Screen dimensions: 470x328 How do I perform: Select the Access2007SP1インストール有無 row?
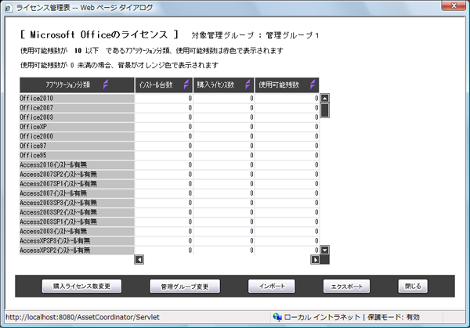click(169, 184)
